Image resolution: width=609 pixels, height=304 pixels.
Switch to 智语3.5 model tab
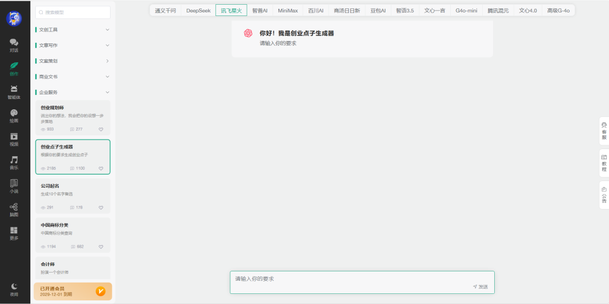click(x=405, y=11)
